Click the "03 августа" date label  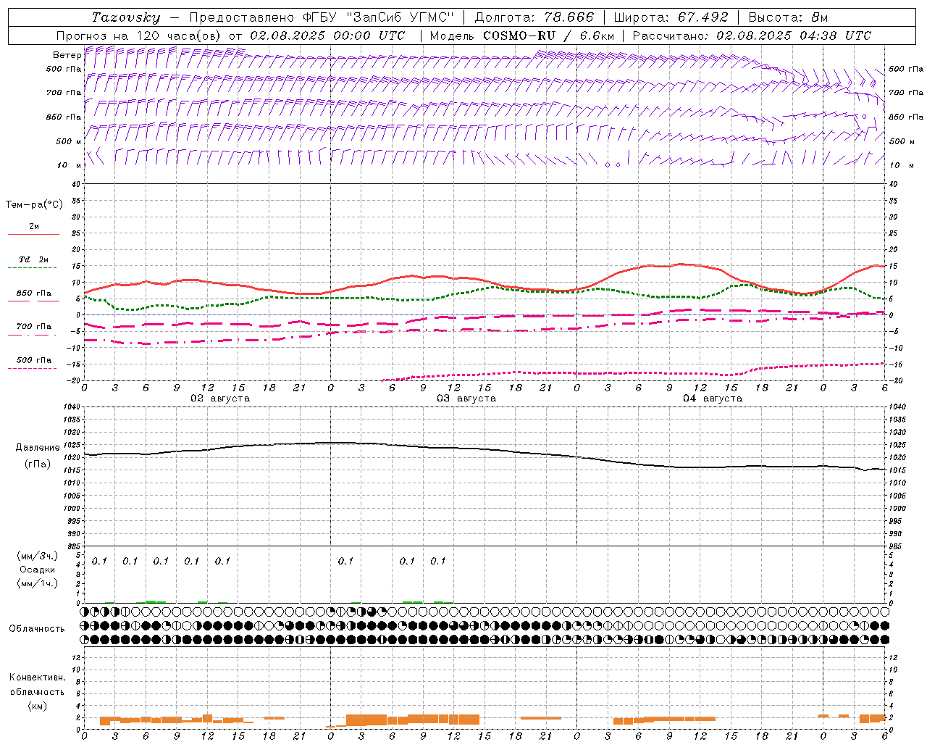pyautogui.click(x=466, y=399)
